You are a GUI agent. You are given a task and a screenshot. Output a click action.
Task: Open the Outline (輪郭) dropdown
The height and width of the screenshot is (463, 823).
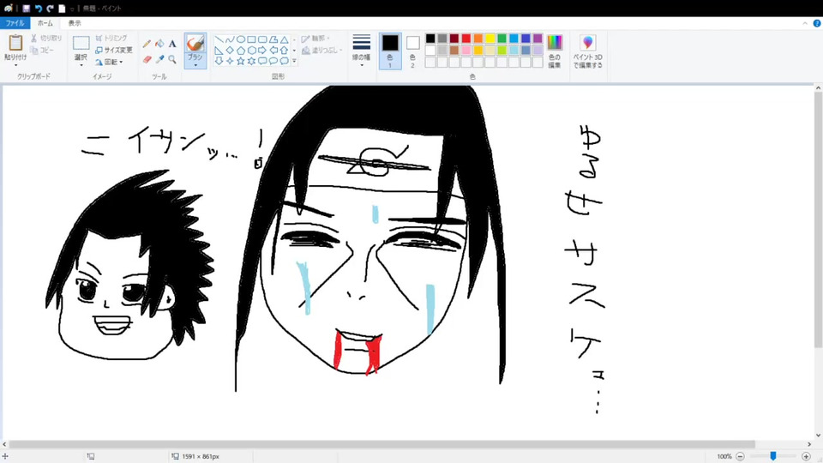(315, 39)
